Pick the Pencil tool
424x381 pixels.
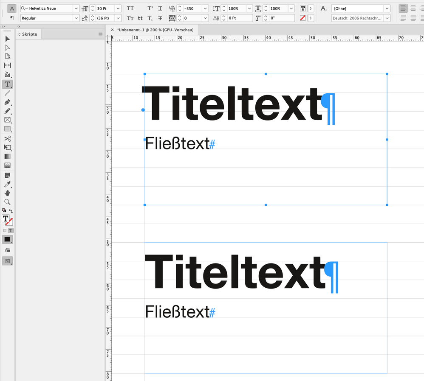7,111
